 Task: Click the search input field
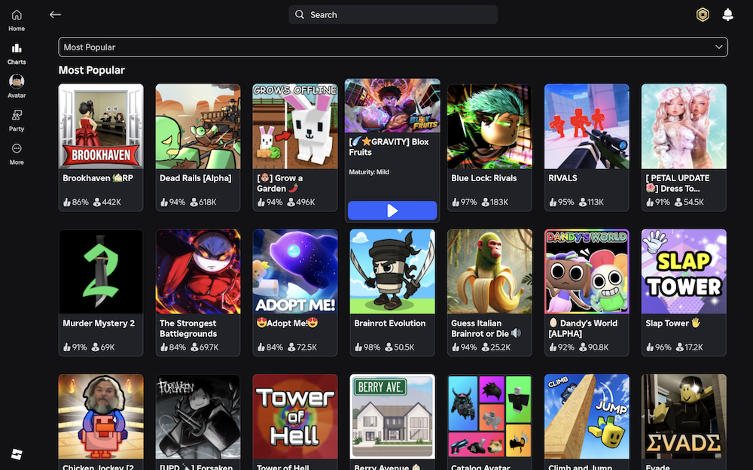click(392, 15)
